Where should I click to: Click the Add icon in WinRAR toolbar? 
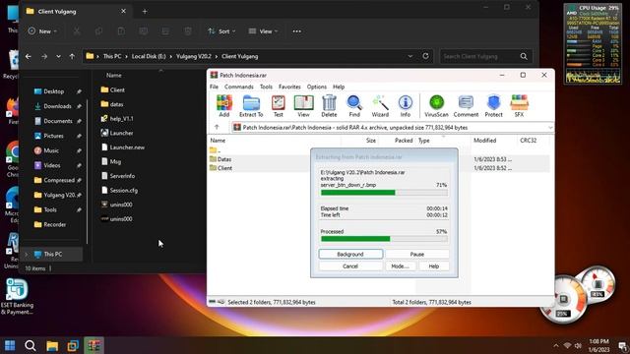224,106
